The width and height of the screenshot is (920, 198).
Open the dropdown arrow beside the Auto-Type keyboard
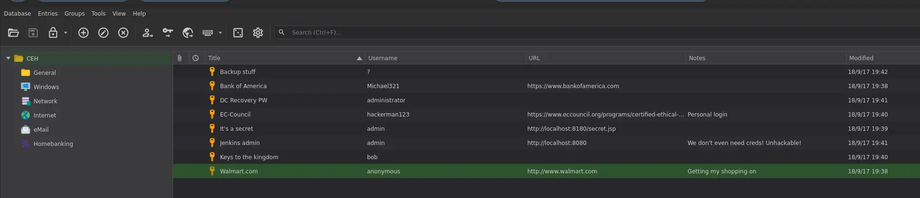220,33
